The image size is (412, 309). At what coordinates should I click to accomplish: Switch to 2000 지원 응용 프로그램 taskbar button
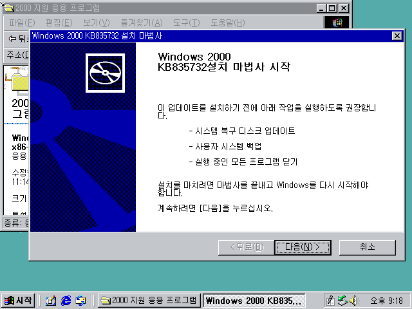point(149,301)
